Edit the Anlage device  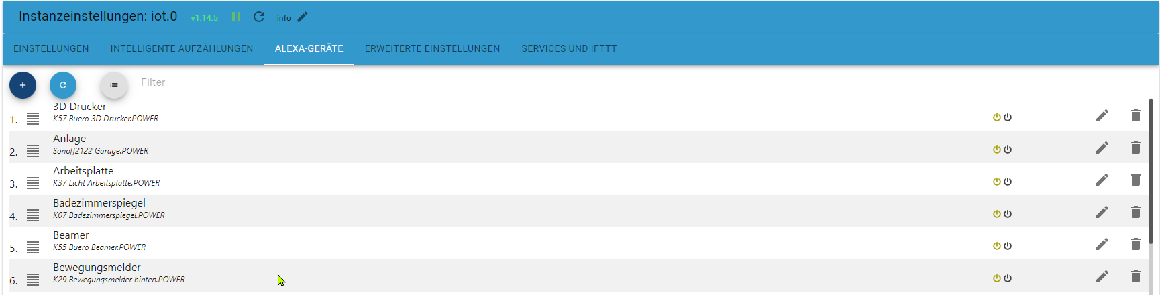[1102, 147]
